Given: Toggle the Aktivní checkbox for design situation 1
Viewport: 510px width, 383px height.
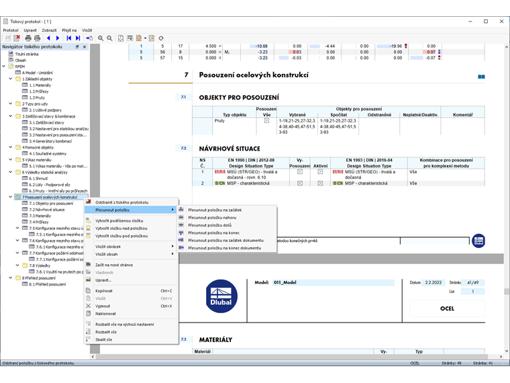Looking at the screenshot, I should point(320,171).
